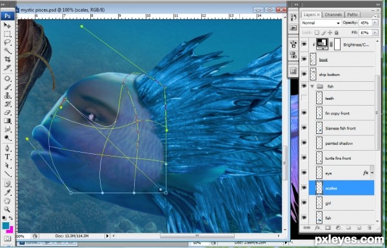Hide the scales layer
Screen dimensions: 387x248
pos(304,188)
